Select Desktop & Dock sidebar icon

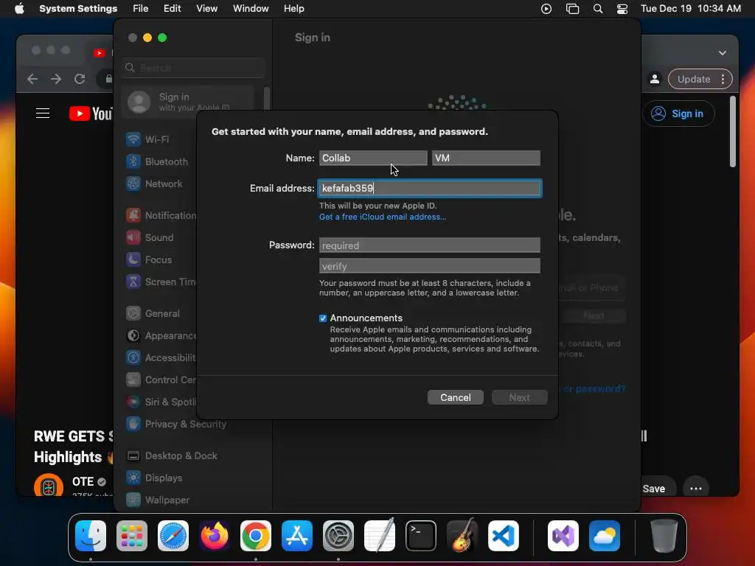click(x=133, y=455)
